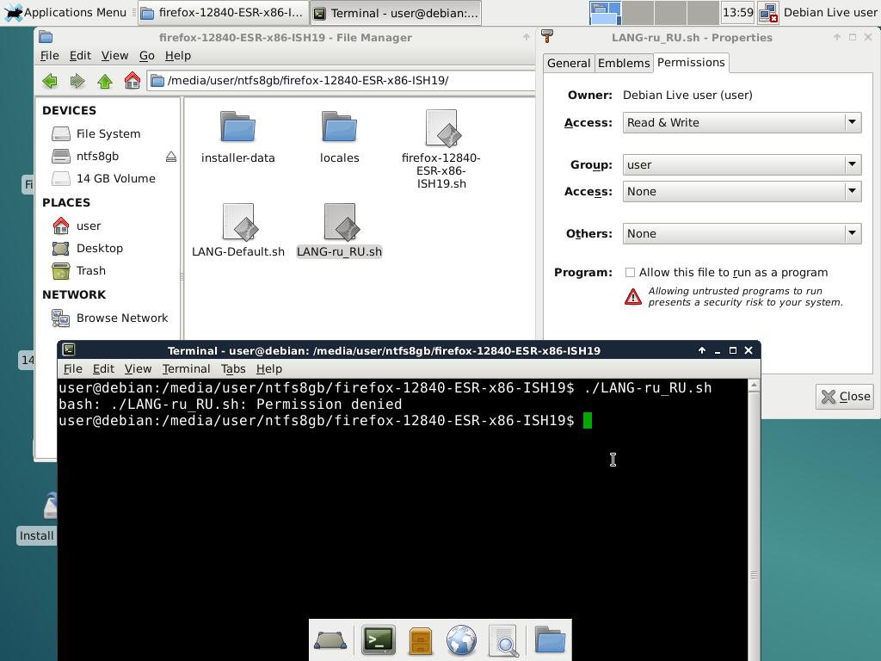Open Group Access dropdown set to None
The image size is (881, 661).
(742, 192)
